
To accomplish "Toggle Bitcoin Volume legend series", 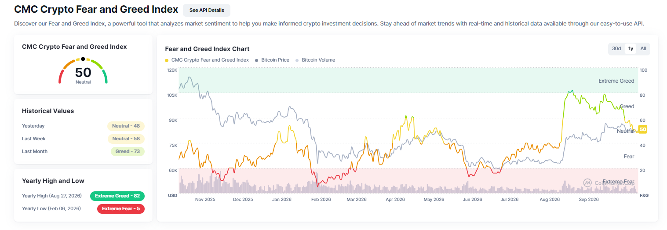I will 315,60.
